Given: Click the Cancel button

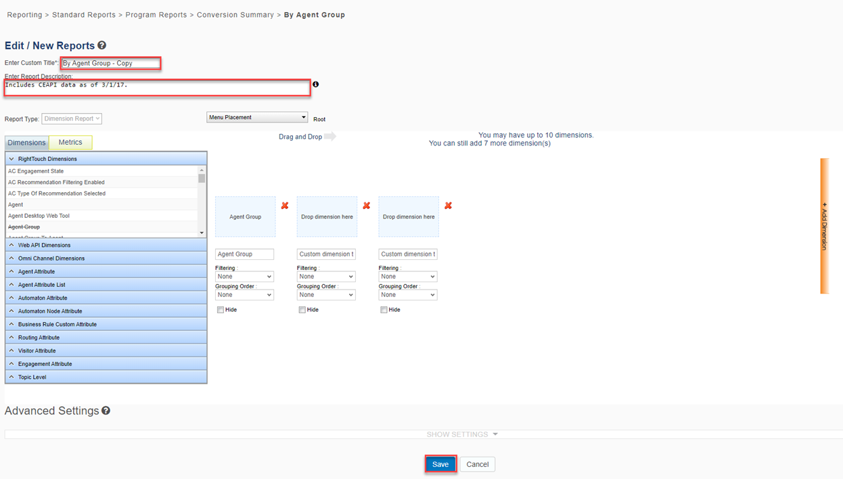Looking at the screenshot, I should (477, 464).
